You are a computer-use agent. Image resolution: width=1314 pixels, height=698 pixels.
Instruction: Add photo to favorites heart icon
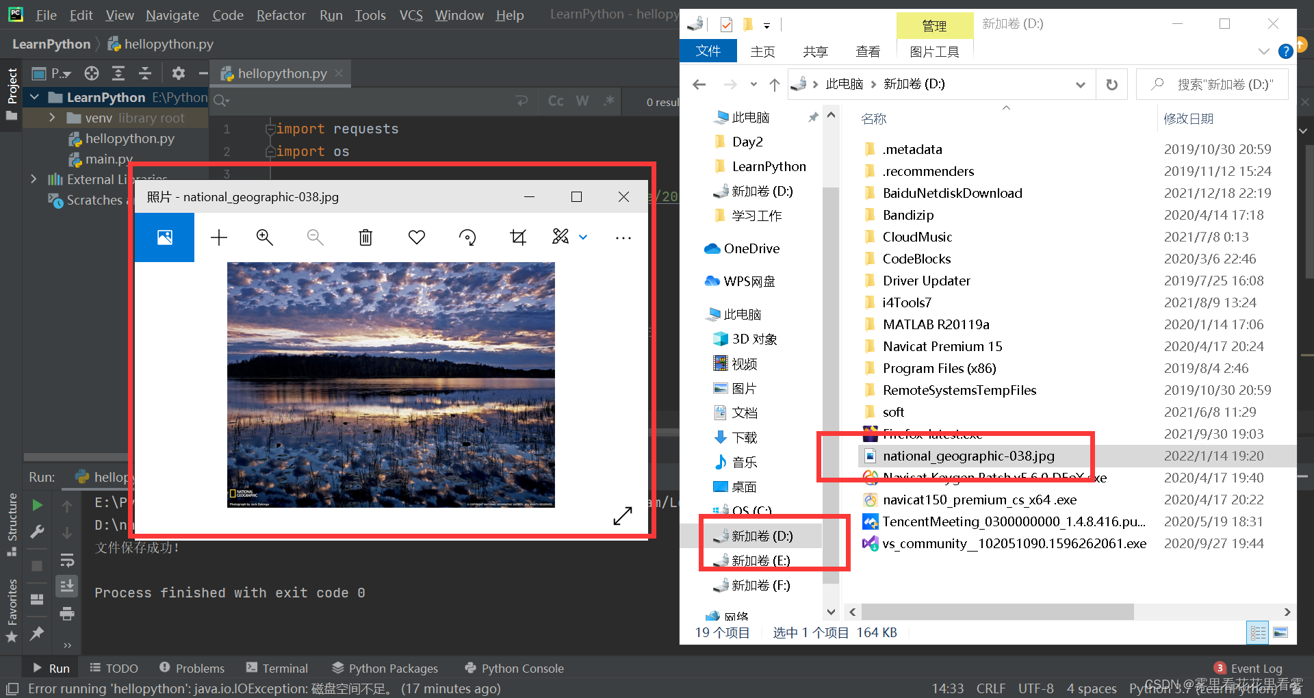click(417, 237)
